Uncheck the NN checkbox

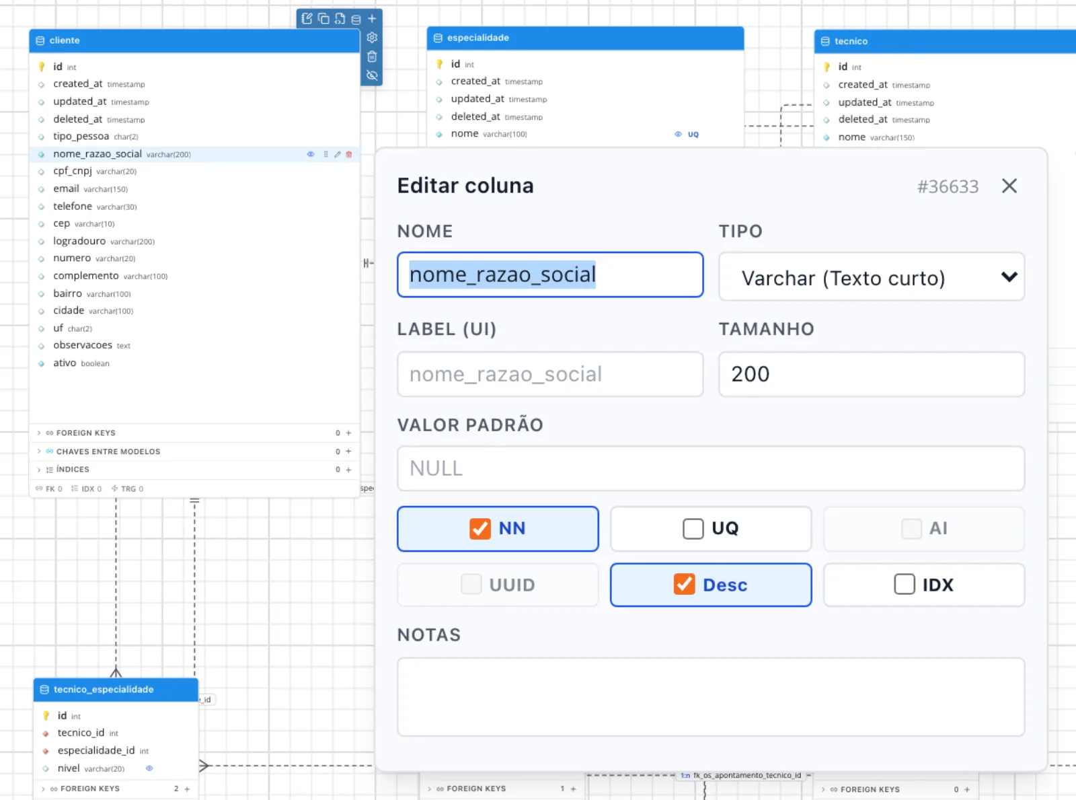(480, 529)
